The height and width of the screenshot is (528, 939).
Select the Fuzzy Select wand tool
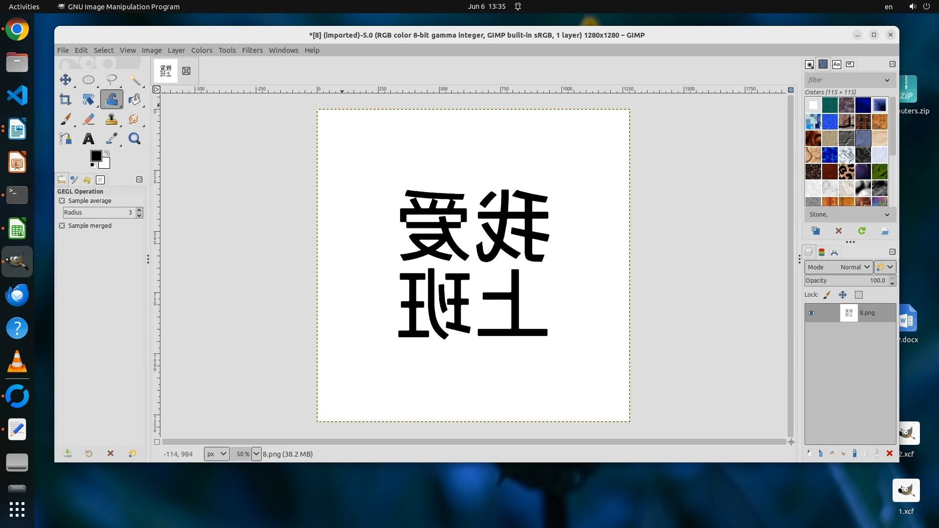(x=134, y=80)
